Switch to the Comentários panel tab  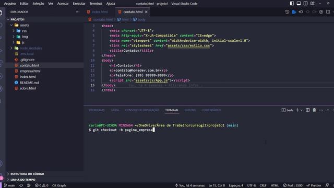tap(211, 110)
